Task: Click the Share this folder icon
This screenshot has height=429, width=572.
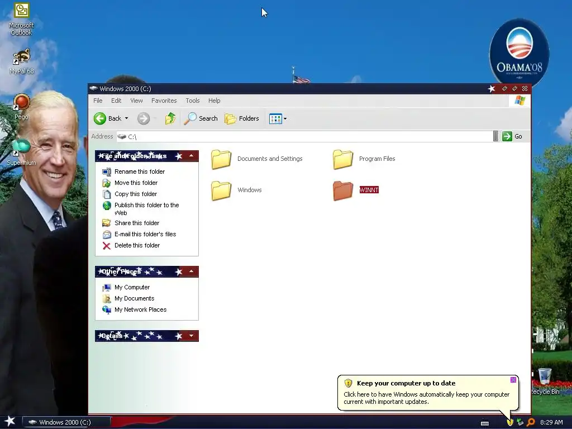Action: pos(107,223)
